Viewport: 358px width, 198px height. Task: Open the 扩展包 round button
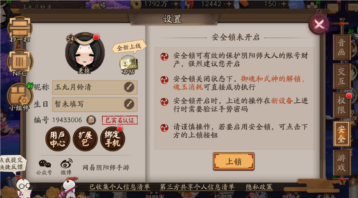85,139
